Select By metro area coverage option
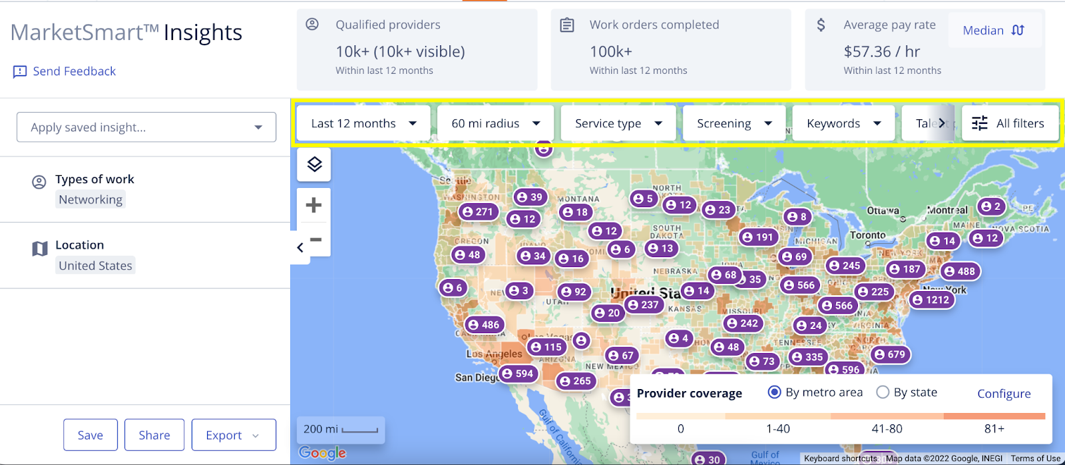This screenshot has height=465, width=1065. (x=774, y=392)
